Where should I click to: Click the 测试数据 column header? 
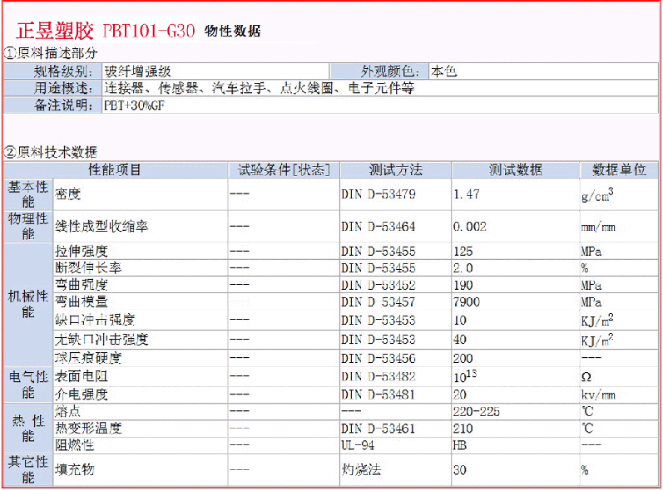click(x=515, y=169)
